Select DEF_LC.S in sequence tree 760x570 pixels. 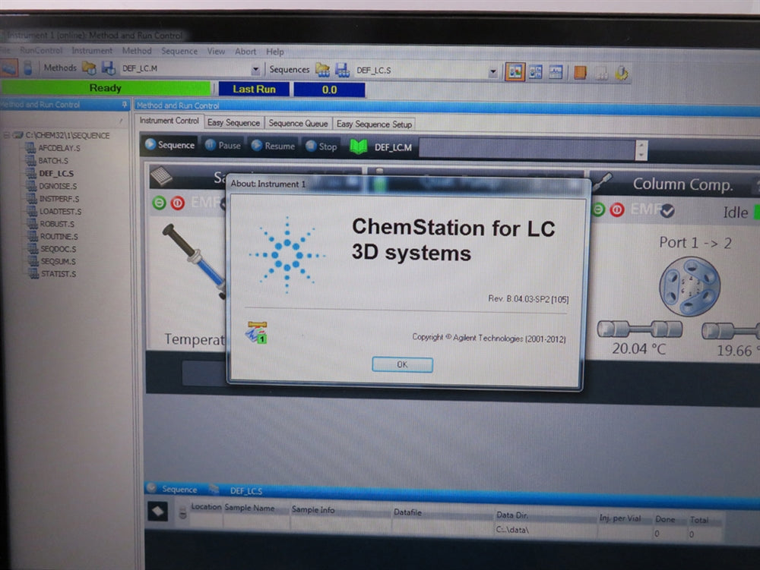[56, 173]
